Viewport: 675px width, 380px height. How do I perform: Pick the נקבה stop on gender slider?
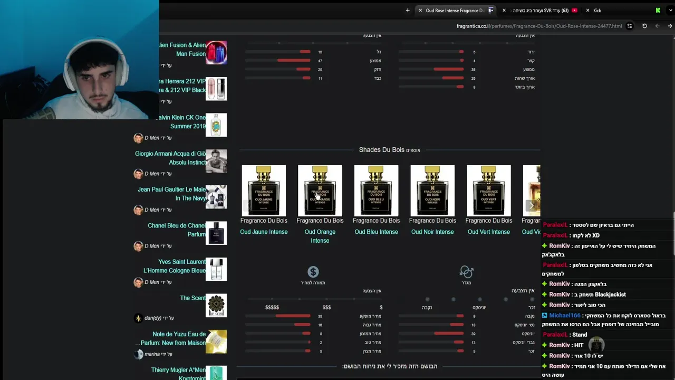[x=427, y=299]
